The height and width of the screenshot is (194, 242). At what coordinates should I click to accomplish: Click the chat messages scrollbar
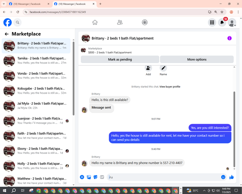tap(234, 129)
